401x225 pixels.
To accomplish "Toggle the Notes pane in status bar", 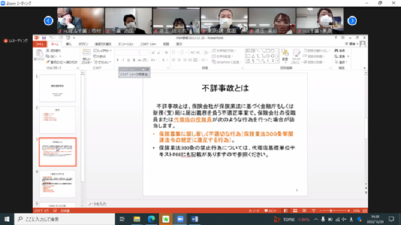I will click(x=254, y=211).
